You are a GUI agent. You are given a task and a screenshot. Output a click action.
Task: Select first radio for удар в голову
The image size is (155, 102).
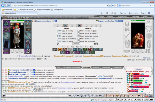click(58, 31)
